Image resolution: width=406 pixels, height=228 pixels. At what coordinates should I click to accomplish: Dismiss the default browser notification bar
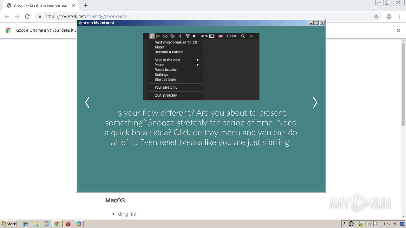(x=398, y=30)
